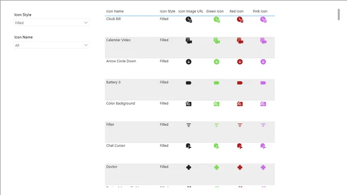Viewport: 347px width, 195px height.
Task: Click the black Arrow Circle Down icon
Action: click(x=189, y=62)
